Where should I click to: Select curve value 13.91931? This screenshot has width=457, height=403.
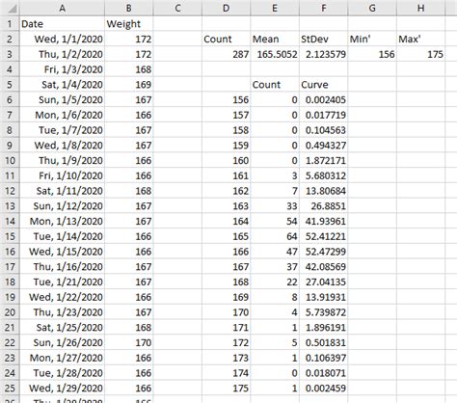[323, 297]
